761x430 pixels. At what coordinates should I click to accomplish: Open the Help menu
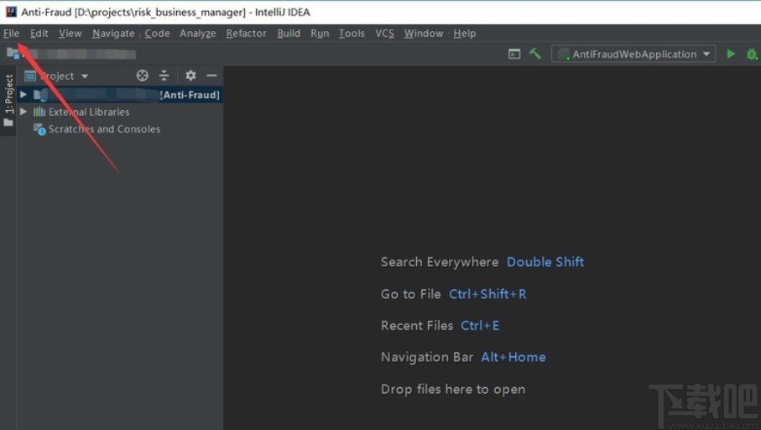(464, 34)
